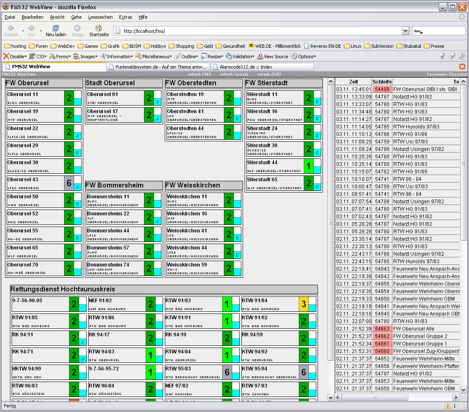The width and height of the screenshot is (469, 412).
Task: Expand the URL history dropdown arrow
Action: [x=405, y=31]
